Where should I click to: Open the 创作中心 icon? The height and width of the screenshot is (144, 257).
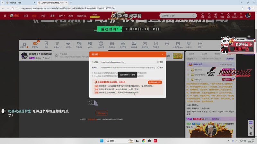(235, 15)
